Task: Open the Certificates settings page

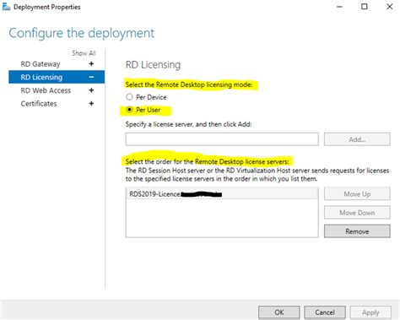Action: [x=39, y=104]
